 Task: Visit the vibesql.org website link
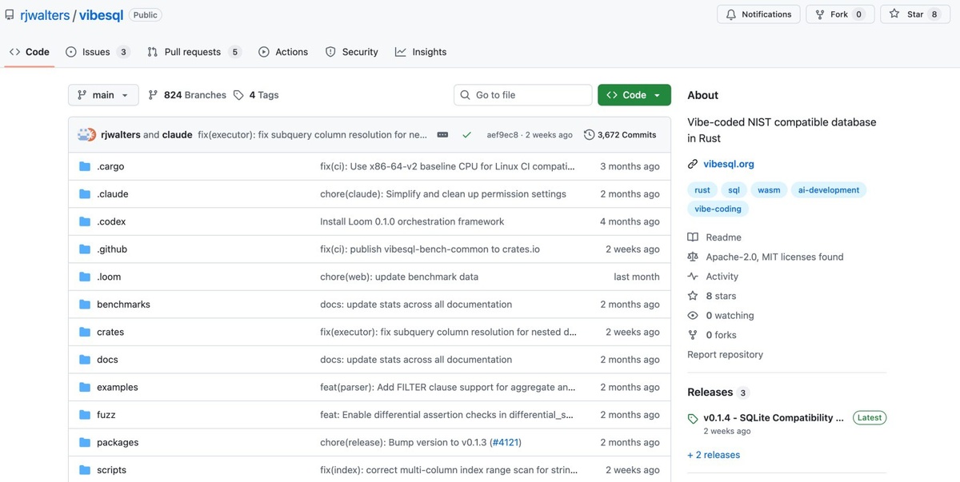point(729,164)
